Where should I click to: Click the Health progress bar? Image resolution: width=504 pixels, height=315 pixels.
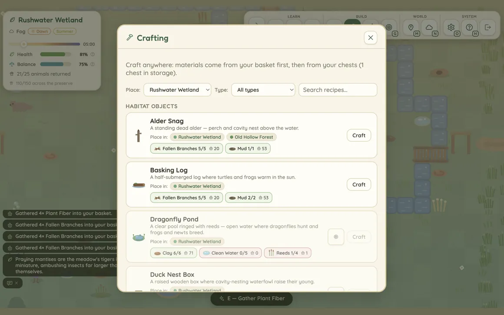[55, 54]
